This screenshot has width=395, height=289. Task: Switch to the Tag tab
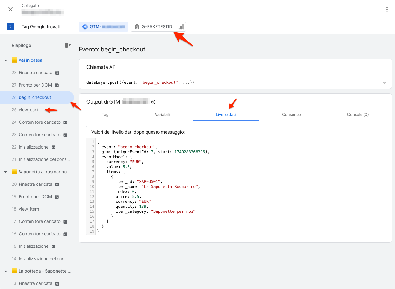click(105, 114)
